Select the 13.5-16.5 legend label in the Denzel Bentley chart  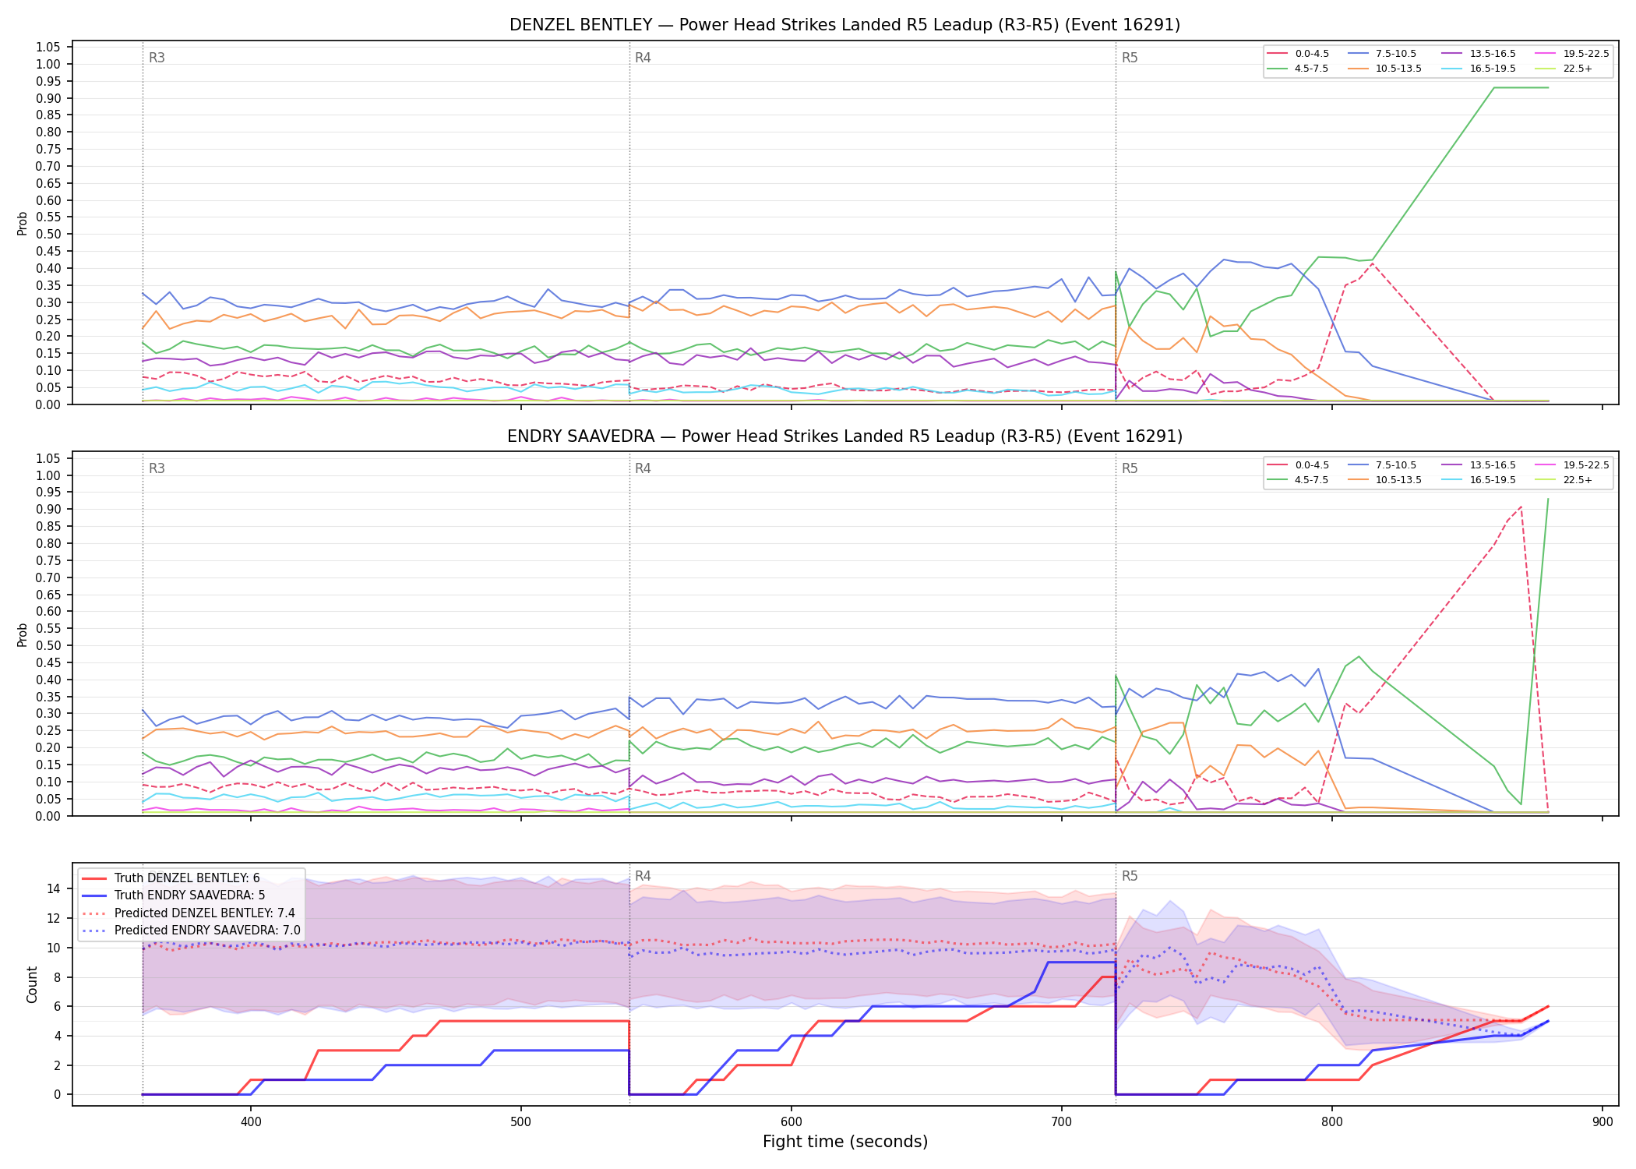point(1493,54)
